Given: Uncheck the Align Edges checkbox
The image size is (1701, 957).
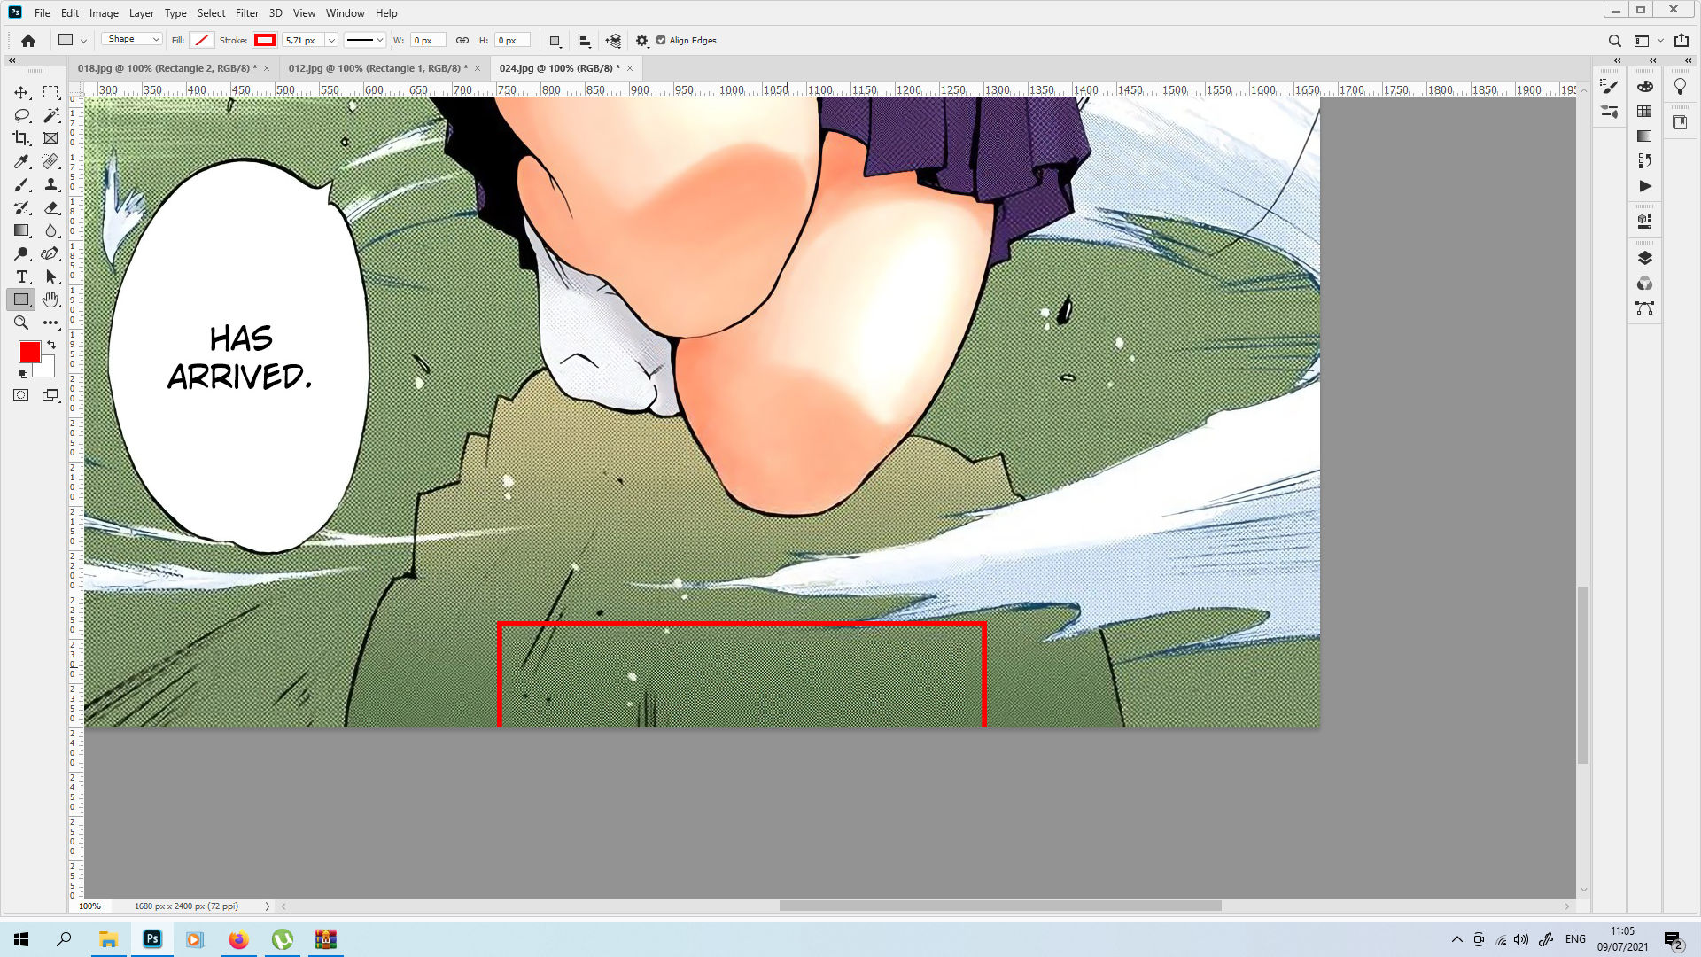Looking at the screenshot, I should pyautogui.click(x=661, y=40).
